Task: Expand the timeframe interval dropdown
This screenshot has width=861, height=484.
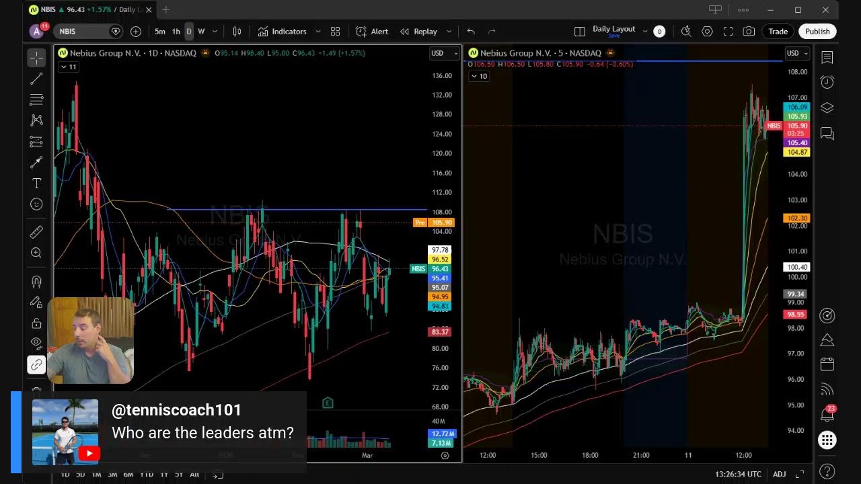Action: click(x=215, y=32)
